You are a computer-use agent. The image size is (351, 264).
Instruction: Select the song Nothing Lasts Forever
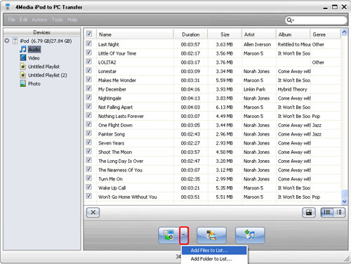click(121, 117)
